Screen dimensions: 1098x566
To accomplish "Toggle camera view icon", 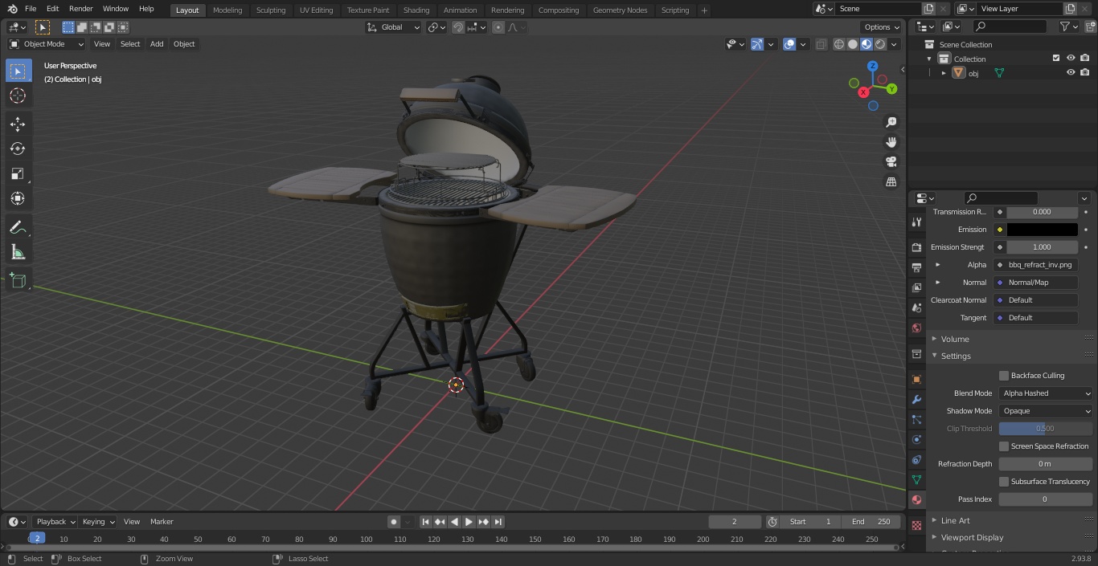I will point(891,162).
